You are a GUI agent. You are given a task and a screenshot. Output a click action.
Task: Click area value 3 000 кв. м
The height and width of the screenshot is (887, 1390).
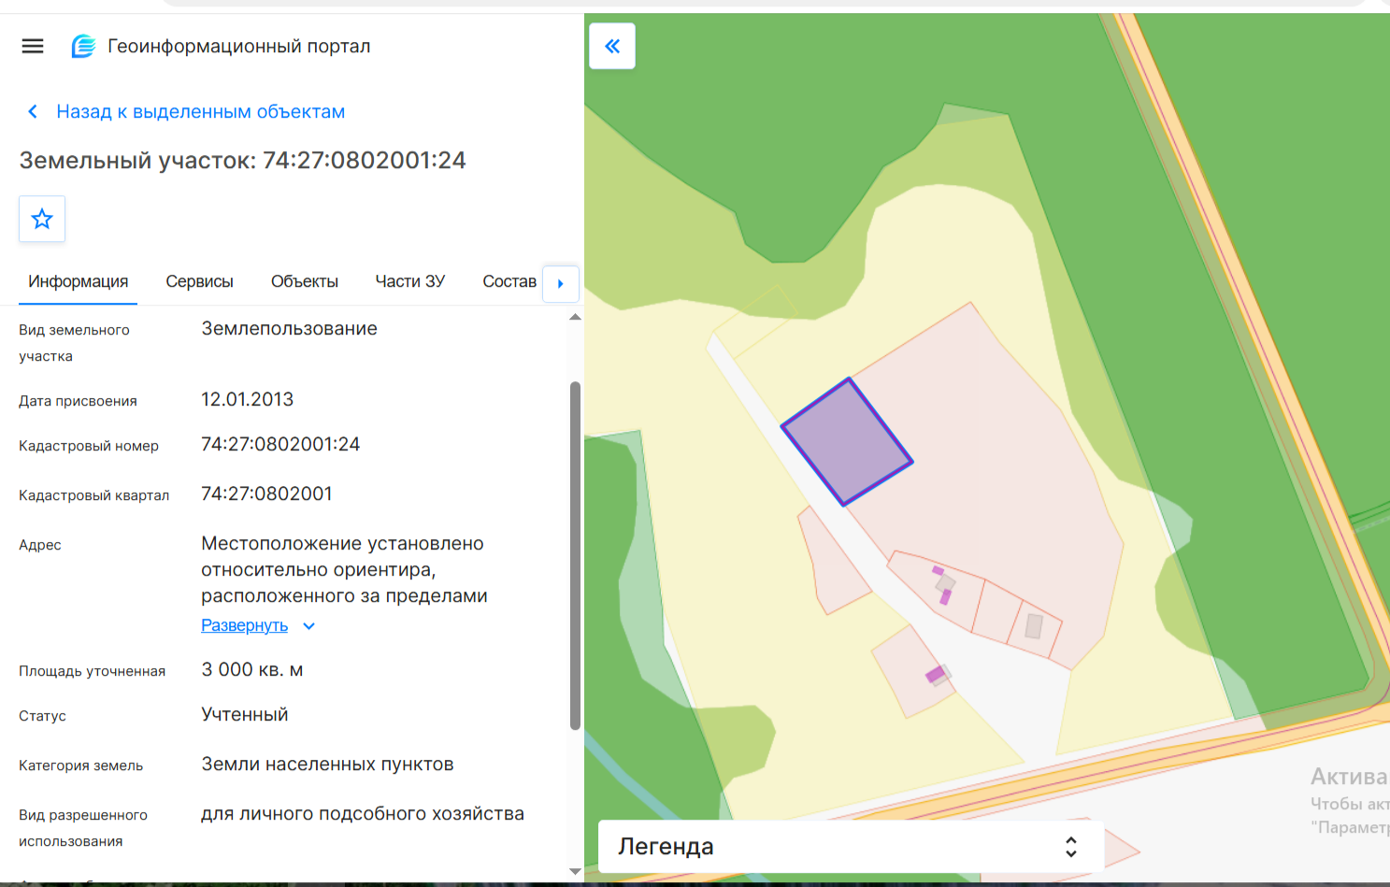pos(252,669)
